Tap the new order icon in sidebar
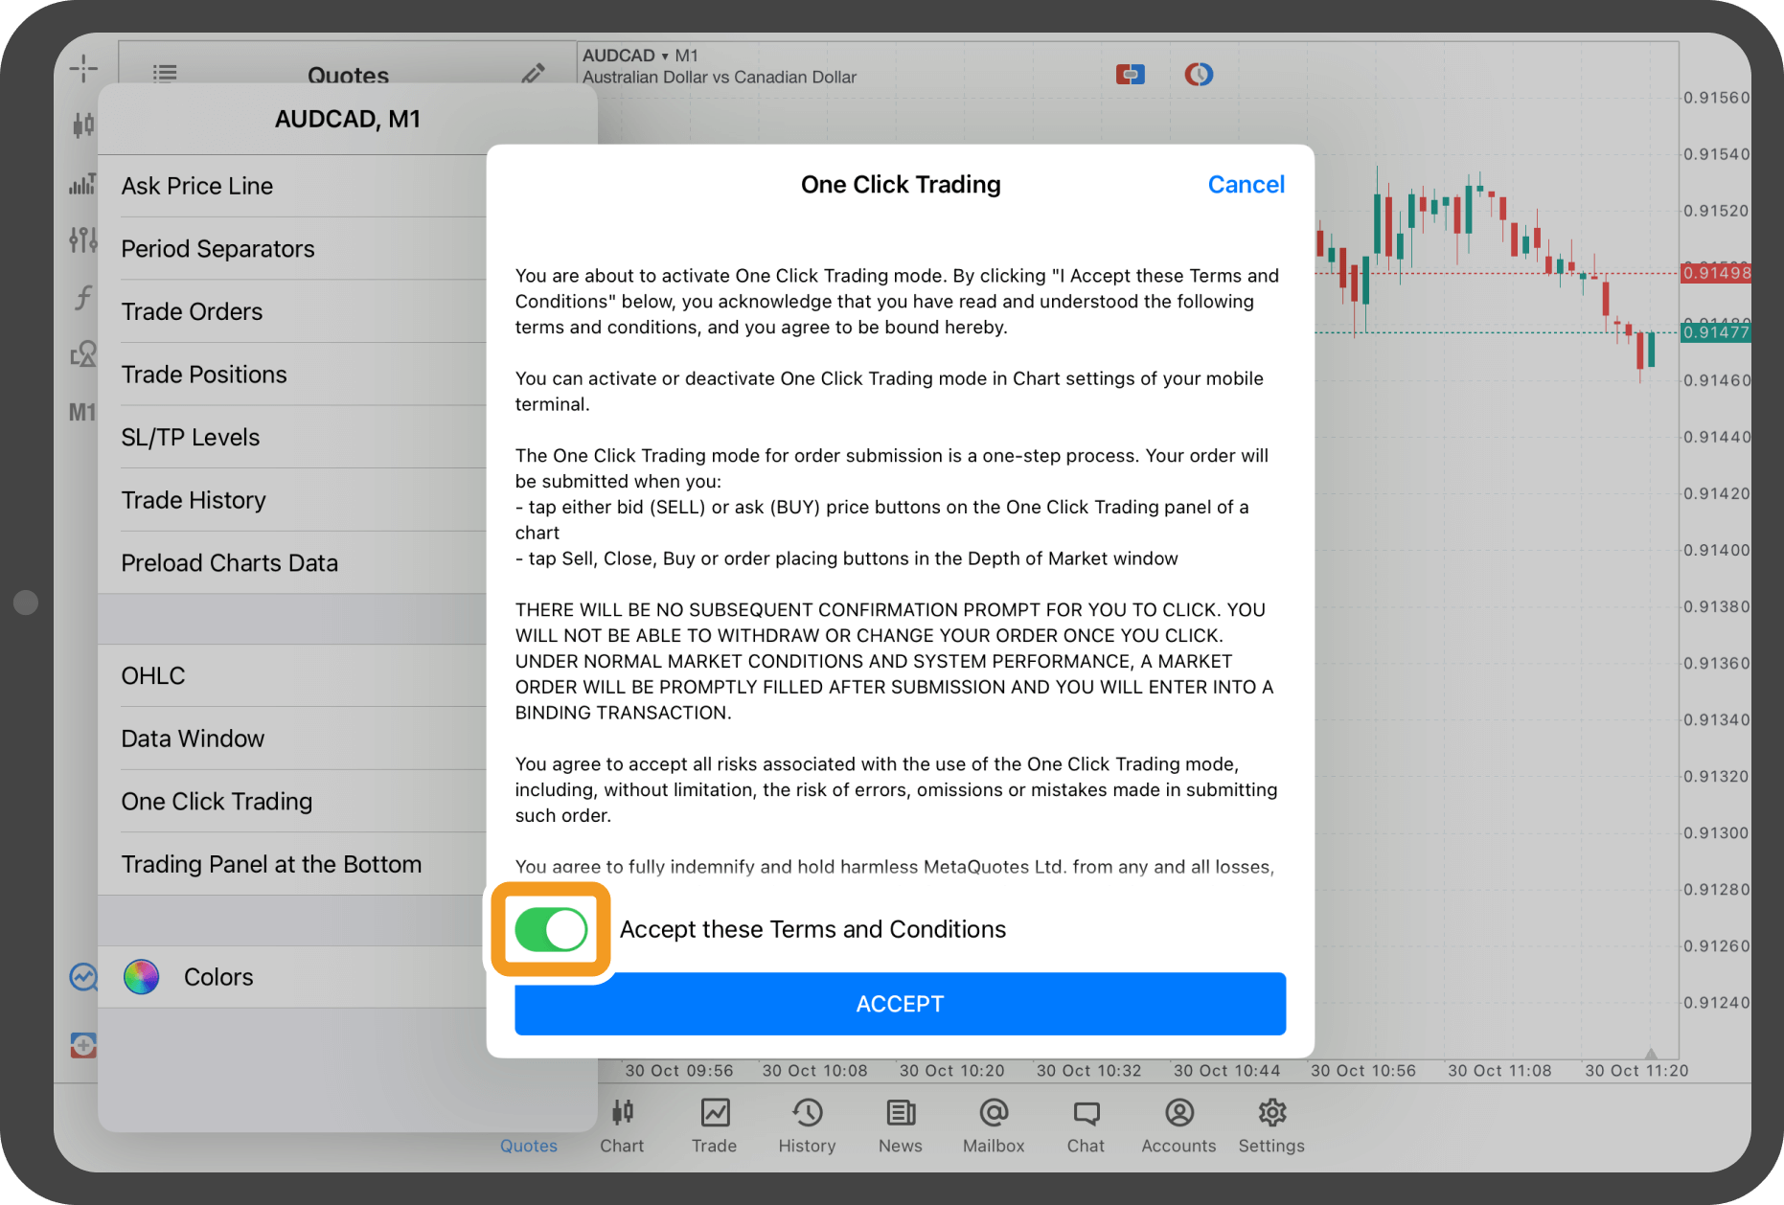 pyautogui.click(x=83, y=1045)
